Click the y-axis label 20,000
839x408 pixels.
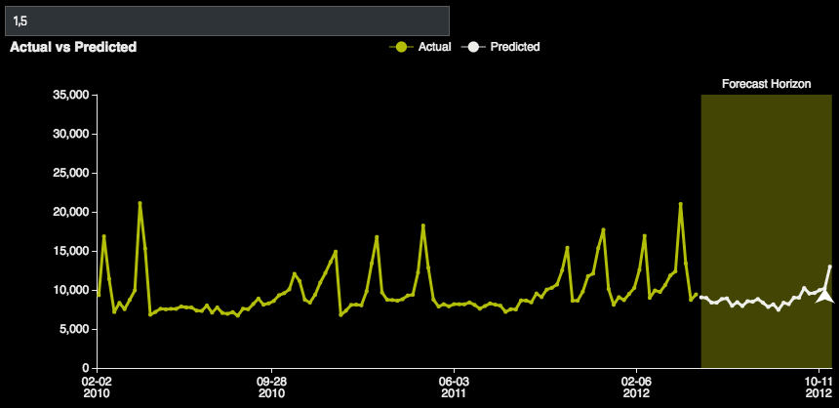[x=70, y=213]
